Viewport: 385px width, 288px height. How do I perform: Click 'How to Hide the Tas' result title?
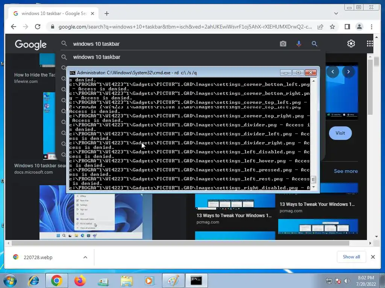pos(35,75)
